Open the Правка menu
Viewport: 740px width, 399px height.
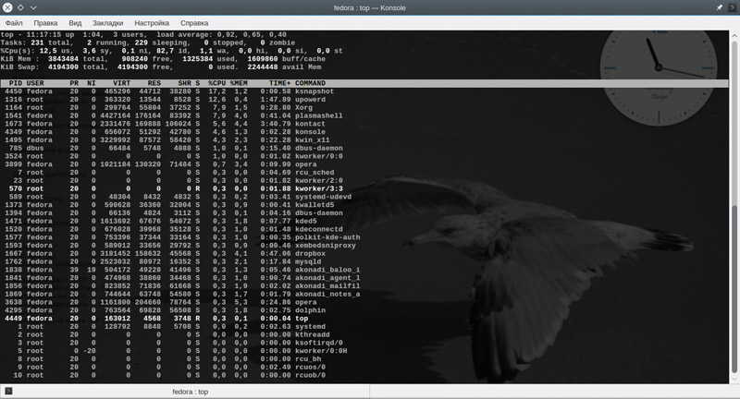coord(45,22)
